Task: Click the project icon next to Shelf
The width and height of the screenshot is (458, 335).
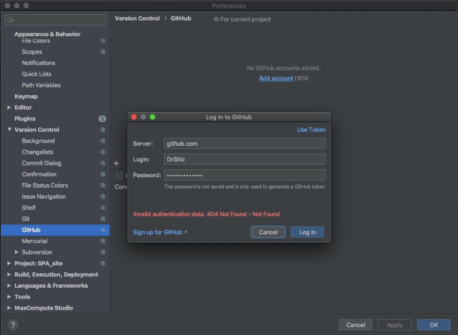Action: point(103,207)
